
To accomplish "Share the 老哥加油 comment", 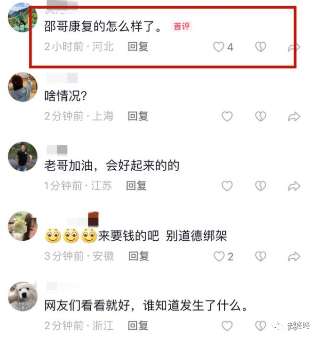I will tap(294, 186).
